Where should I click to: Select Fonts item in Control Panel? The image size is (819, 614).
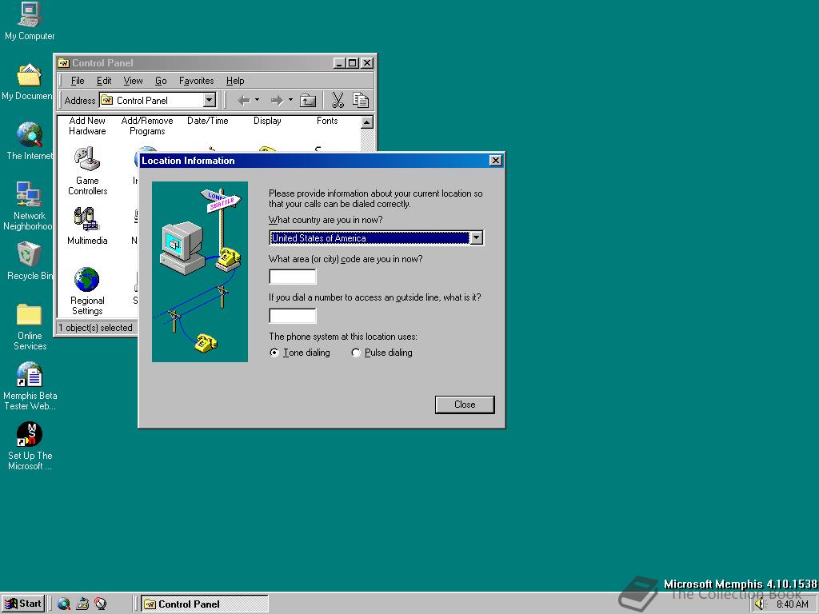coord(327,121)
